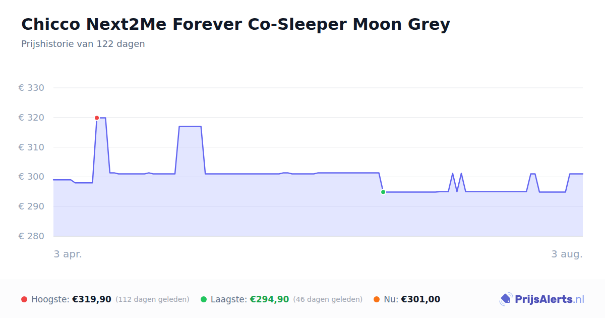Click the PrijsAlerts price tag logo icon

tap(506, 299)
